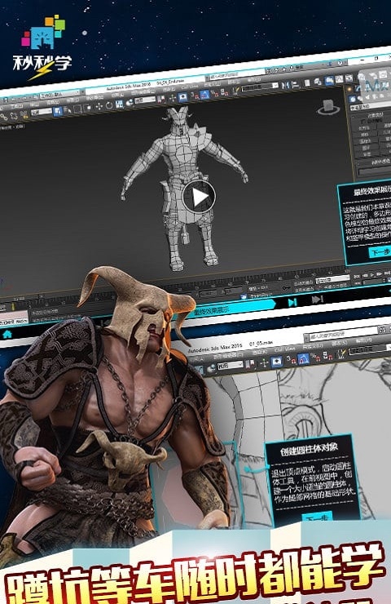
Task: Click the Select and Link chain icon
Action: [x=4, y=117]
